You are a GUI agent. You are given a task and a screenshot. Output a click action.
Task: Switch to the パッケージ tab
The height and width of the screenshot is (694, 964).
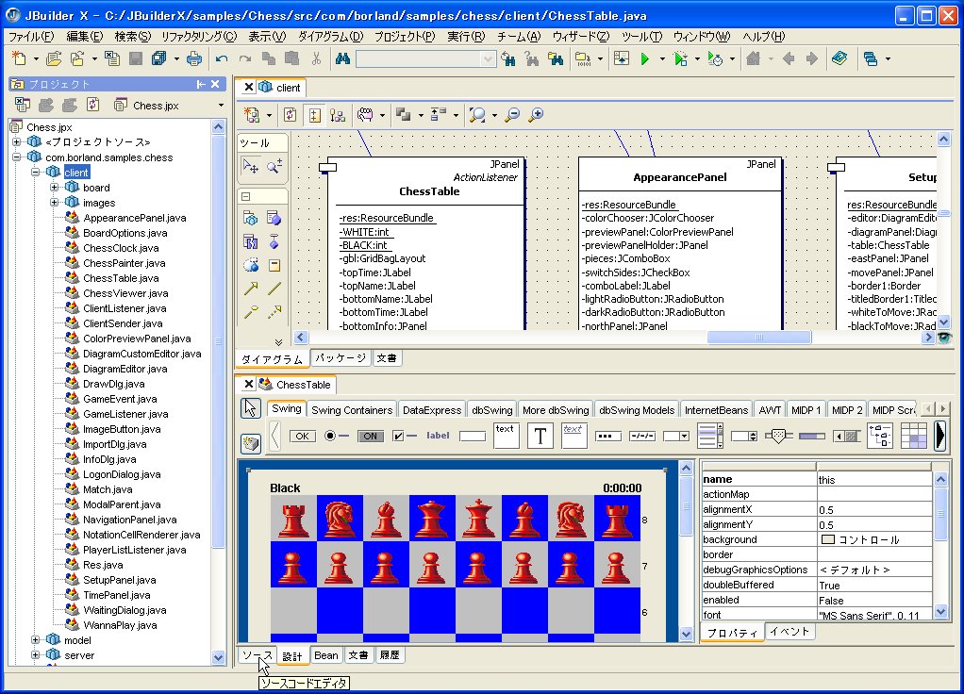point(341,357)
